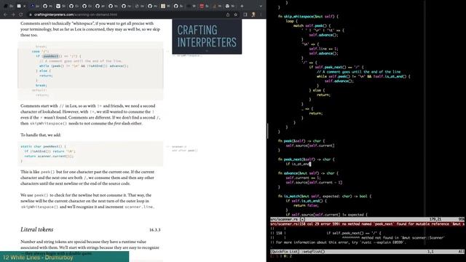Open the browser side panel
Image resolution: width=466 pixels, height=262 pixels.
tap(245, 15)
